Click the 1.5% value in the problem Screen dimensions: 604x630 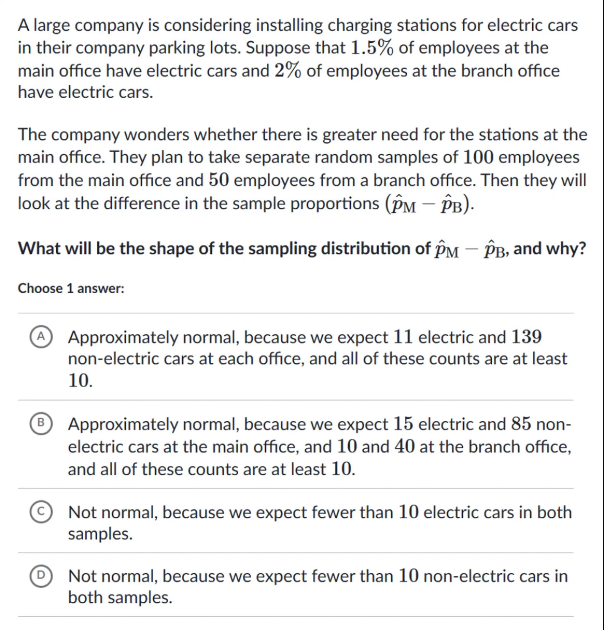pyautogui.click(x=372, y=48)
